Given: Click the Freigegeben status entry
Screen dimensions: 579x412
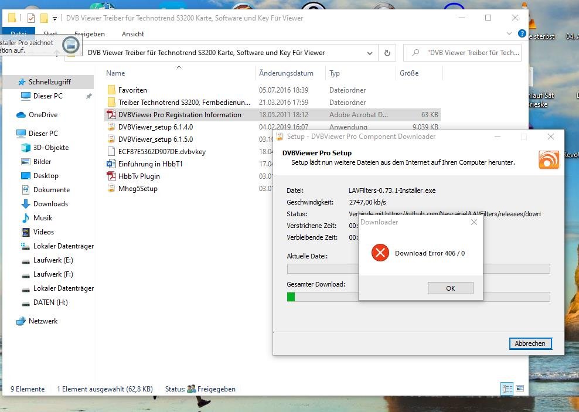Looking at the screenshot, I should tap(211, 389).
